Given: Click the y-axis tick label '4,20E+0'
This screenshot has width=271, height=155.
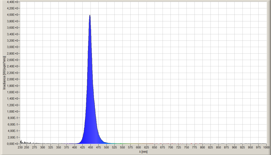Looking at the screenshot, I should pyautogui.click(x=13, y=8).
